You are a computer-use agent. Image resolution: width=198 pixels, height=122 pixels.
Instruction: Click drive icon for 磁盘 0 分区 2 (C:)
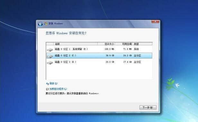click(x=50, y=56)
